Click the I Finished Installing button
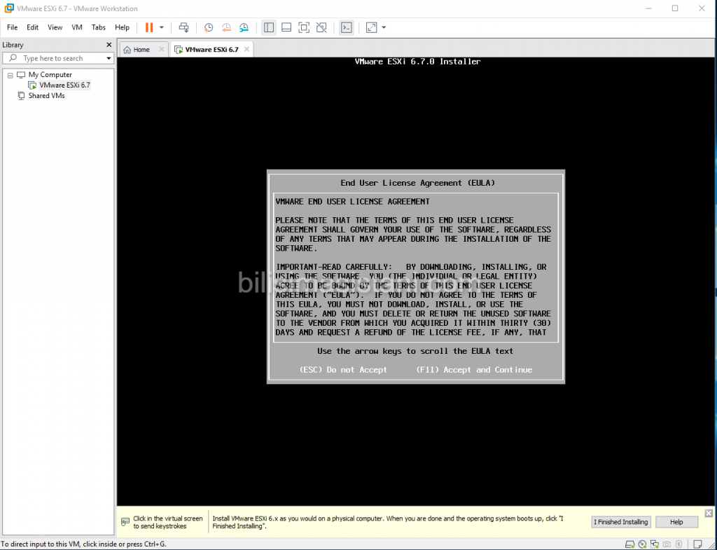This screenshot has width=717, height=550. [620, 522]
